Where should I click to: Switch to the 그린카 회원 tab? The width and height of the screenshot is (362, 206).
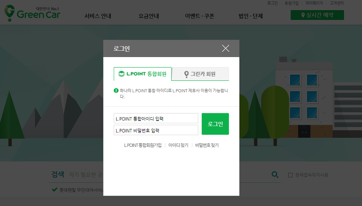tap(200, 74)
